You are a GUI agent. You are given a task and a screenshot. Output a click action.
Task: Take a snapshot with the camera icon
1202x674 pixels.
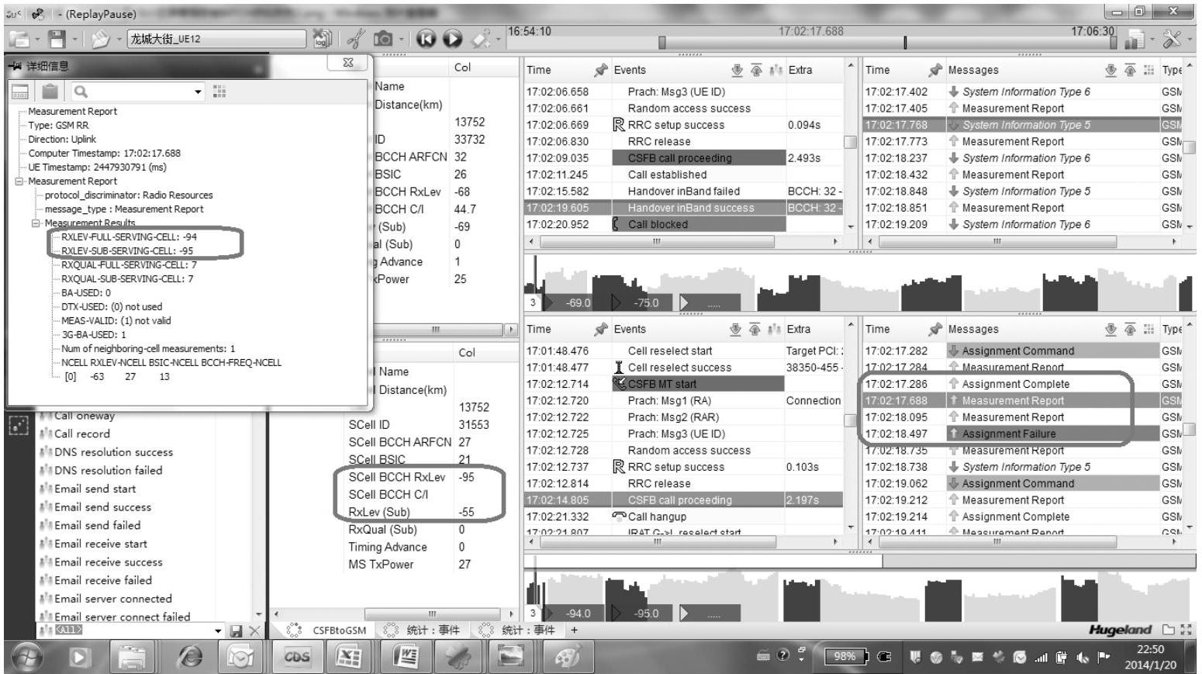383,38
